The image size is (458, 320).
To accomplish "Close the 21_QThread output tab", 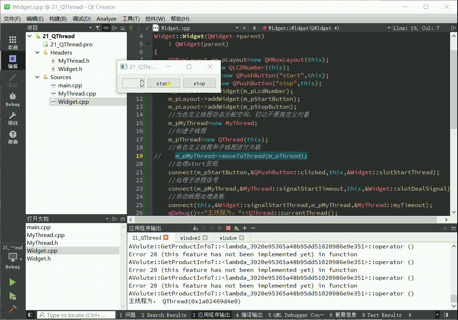I will click(166, 237).
